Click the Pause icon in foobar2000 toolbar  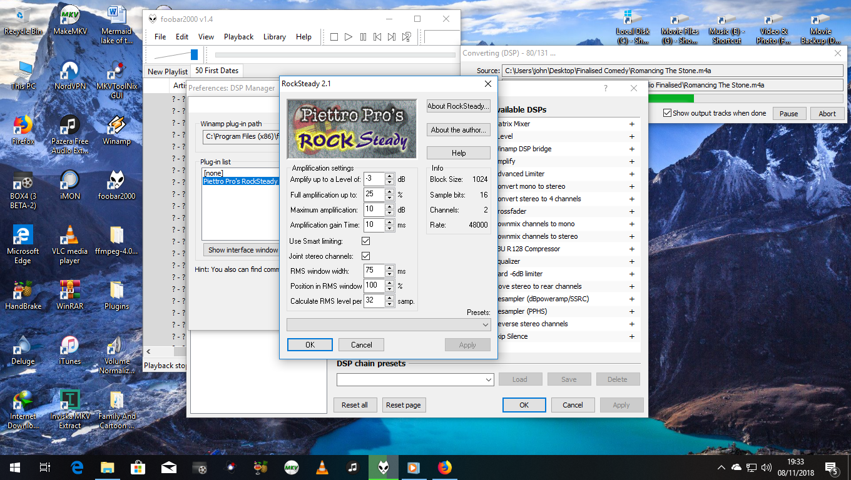pos(363,37)
